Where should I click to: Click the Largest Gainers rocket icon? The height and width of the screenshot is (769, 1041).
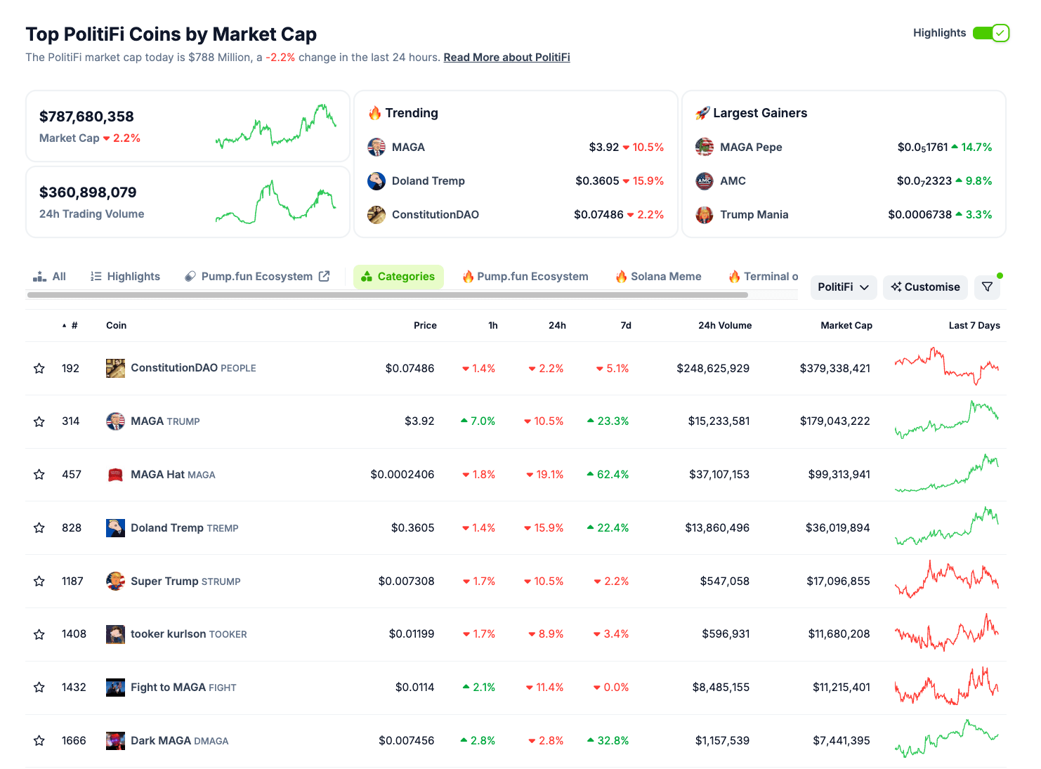702,113
